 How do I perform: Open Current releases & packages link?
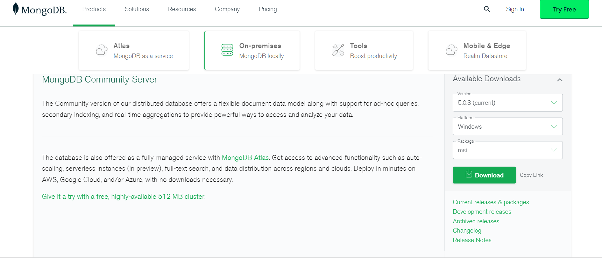(x=491, y=202)
